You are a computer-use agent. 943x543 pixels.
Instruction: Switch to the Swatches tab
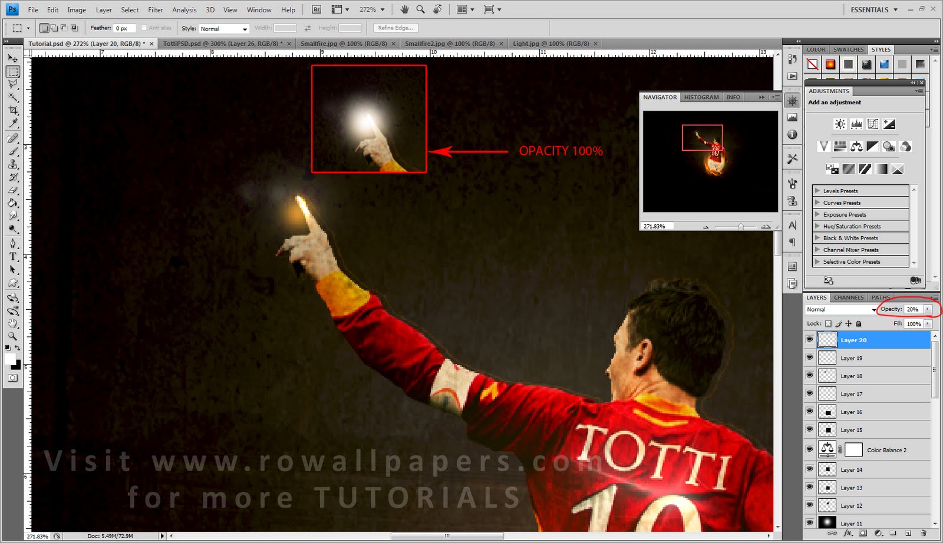tap(849, 49)
